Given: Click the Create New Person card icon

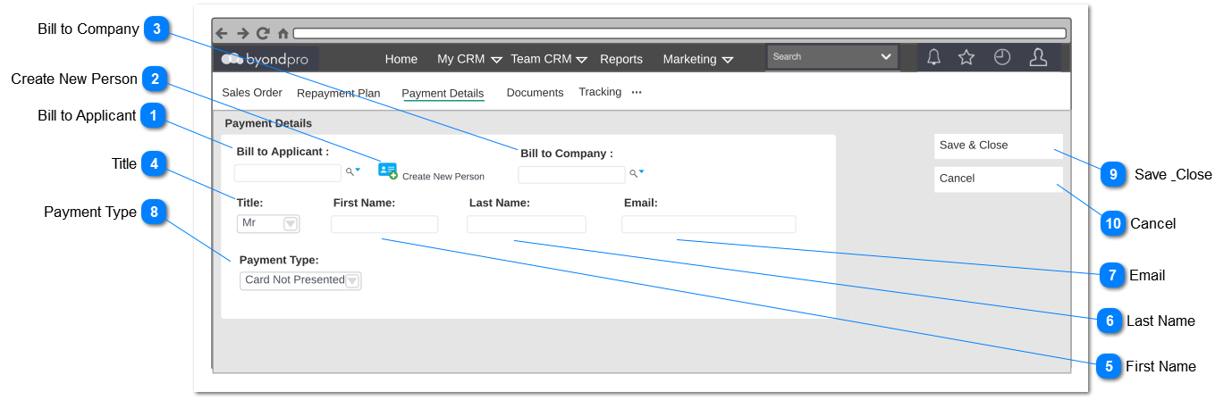Looking at the screenshot, I should (x=388, y=171).
